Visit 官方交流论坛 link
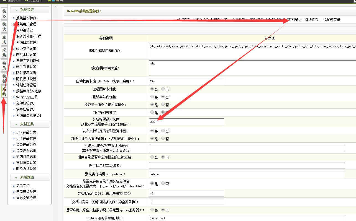 26,198
